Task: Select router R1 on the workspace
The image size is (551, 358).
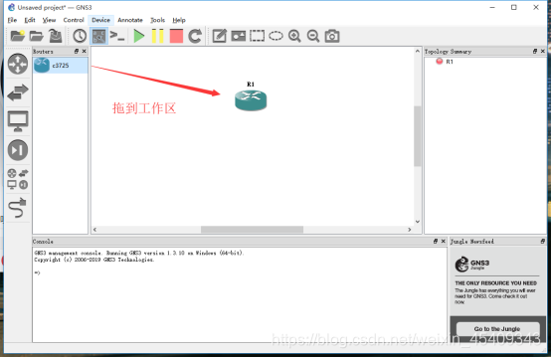Action: point(251,100)
